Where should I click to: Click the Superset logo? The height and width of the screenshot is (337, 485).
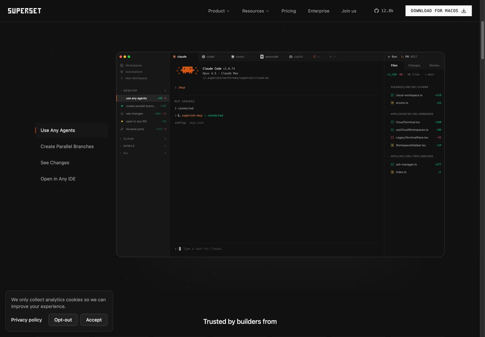point(25,11)
